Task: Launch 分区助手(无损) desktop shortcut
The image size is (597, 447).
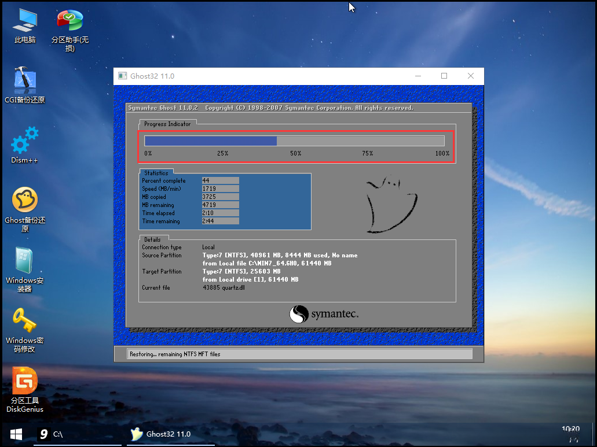Action: tap(70, 29)
